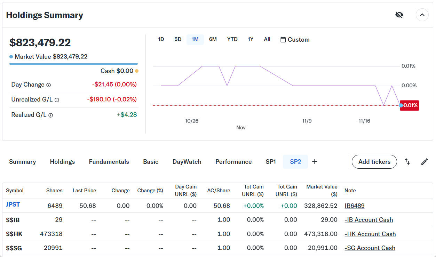Image resolution: width=436 pixels, height=257 pixels.
Task: Click the sort arrows icon
Action: pos(407,162)
